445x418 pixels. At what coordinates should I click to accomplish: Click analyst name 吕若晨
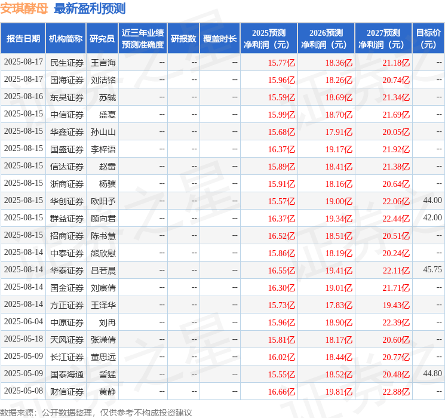103,271
